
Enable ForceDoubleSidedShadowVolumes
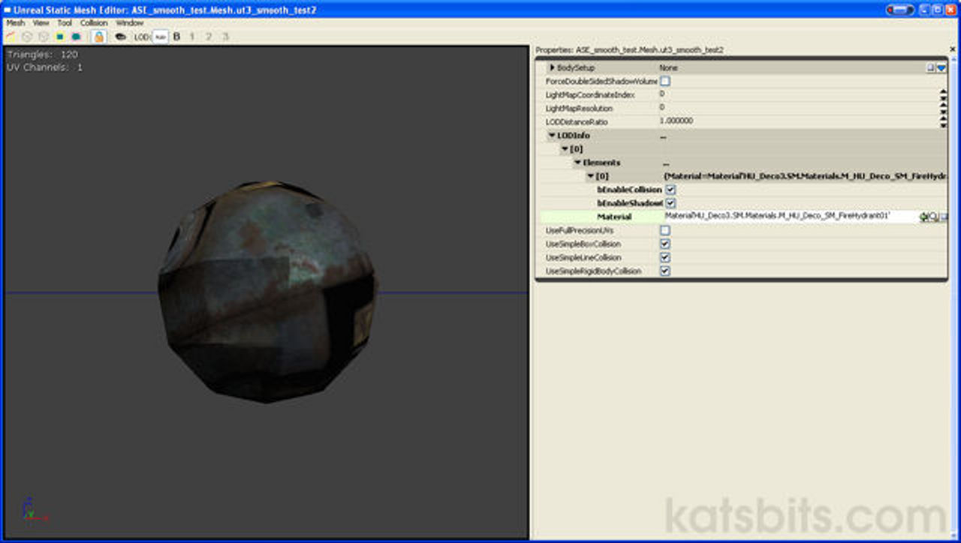(663, 81)
